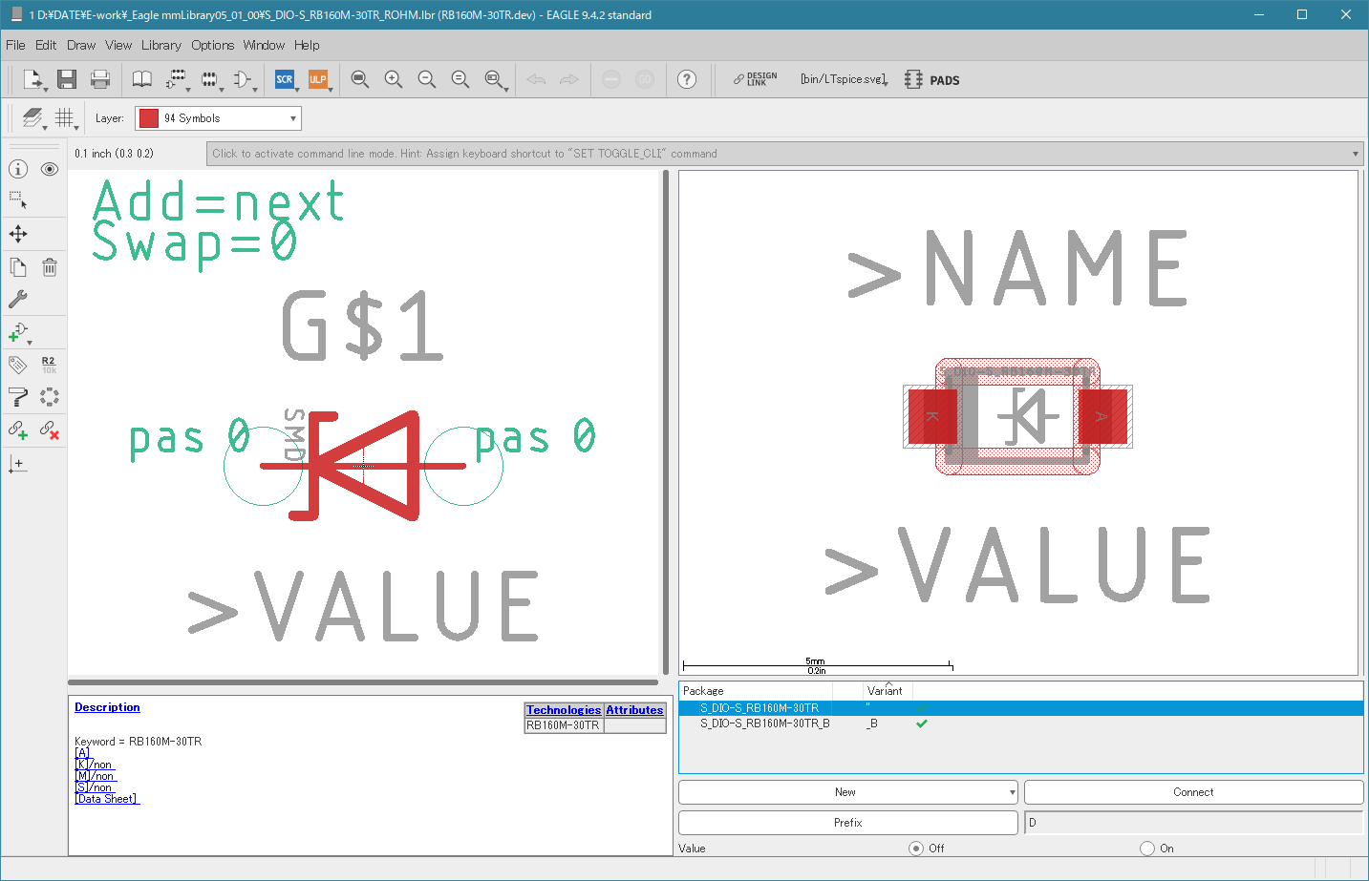Viewport: 1369px width, 881px height.
Task: Open the Data Sheet link
Action: [107, 799]
